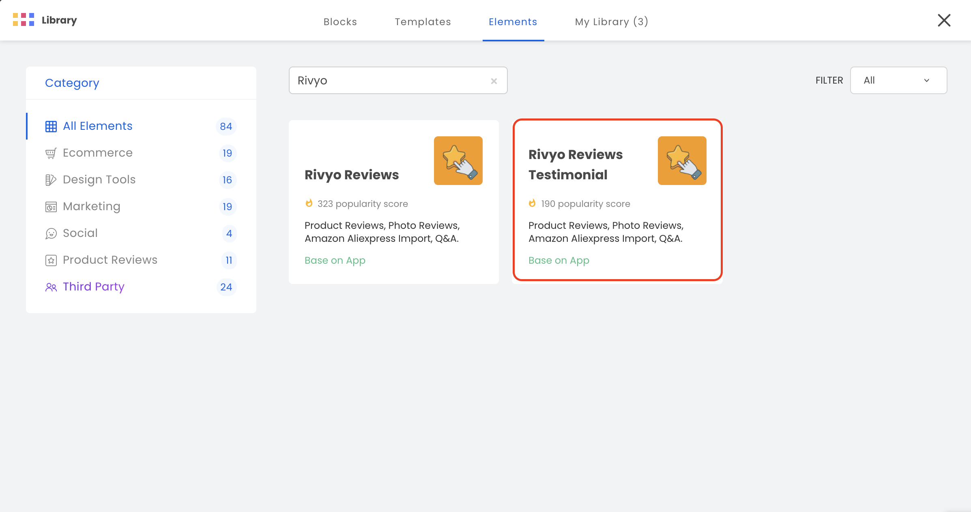Click the 16 count badge for Design Tools
The width and height of the screenshot is (971, 512).
click(227, 180)
